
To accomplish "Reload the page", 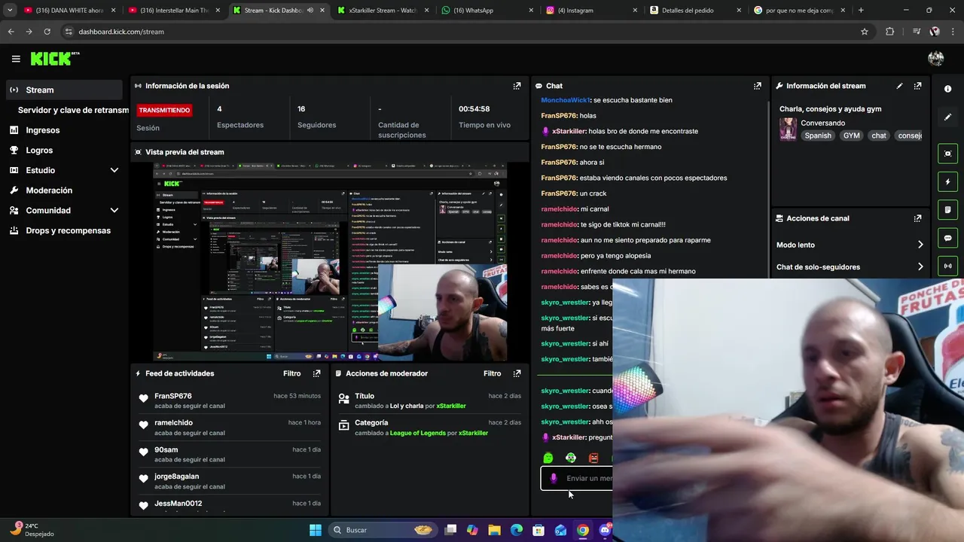I will point(47,32).
